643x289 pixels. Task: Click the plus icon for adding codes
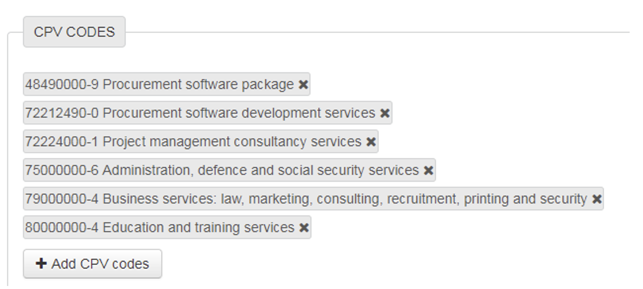(x=41, y=264)
